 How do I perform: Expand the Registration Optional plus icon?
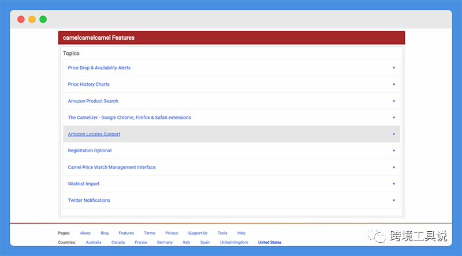pyautogui.click(x=394, y=150)
